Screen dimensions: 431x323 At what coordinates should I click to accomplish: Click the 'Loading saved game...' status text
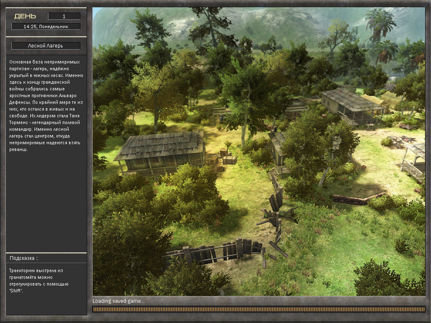tap(118, 301)
